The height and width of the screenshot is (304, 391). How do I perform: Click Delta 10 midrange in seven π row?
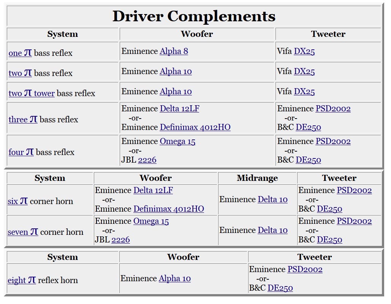click(272, 230)
